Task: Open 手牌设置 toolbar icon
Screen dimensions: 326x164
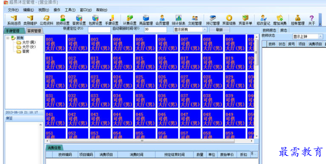Action: pyautogui.click(x=112, y=20)
